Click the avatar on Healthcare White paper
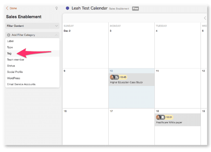 click(159, 117)
